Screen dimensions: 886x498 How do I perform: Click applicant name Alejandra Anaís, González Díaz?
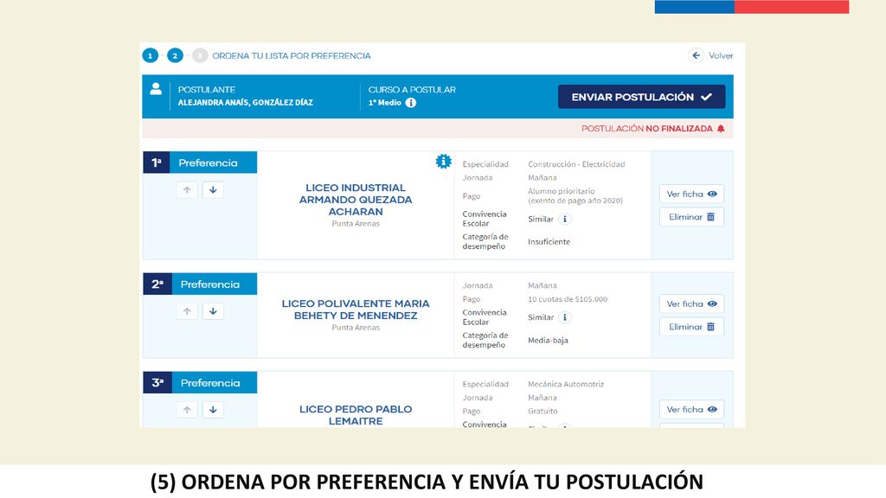(x=245, y=103)
